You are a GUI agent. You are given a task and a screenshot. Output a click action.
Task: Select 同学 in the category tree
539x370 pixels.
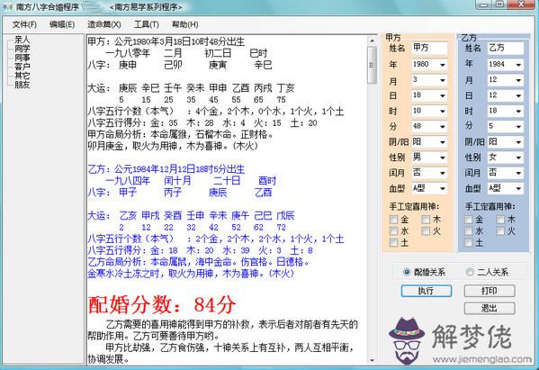click(x=22, y=49)
